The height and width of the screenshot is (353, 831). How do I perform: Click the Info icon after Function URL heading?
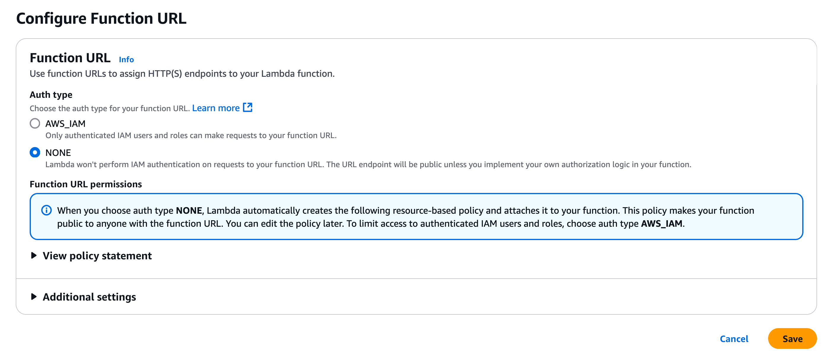[x=126, y=59]
